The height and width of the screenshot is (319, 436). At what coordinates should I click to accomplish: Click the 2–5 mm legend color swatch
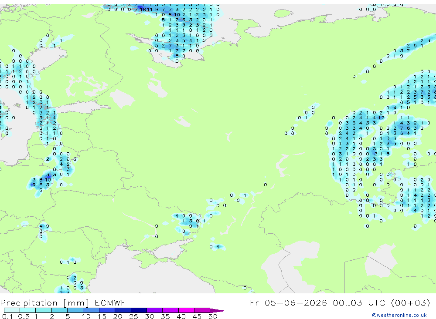pos(59,310)
